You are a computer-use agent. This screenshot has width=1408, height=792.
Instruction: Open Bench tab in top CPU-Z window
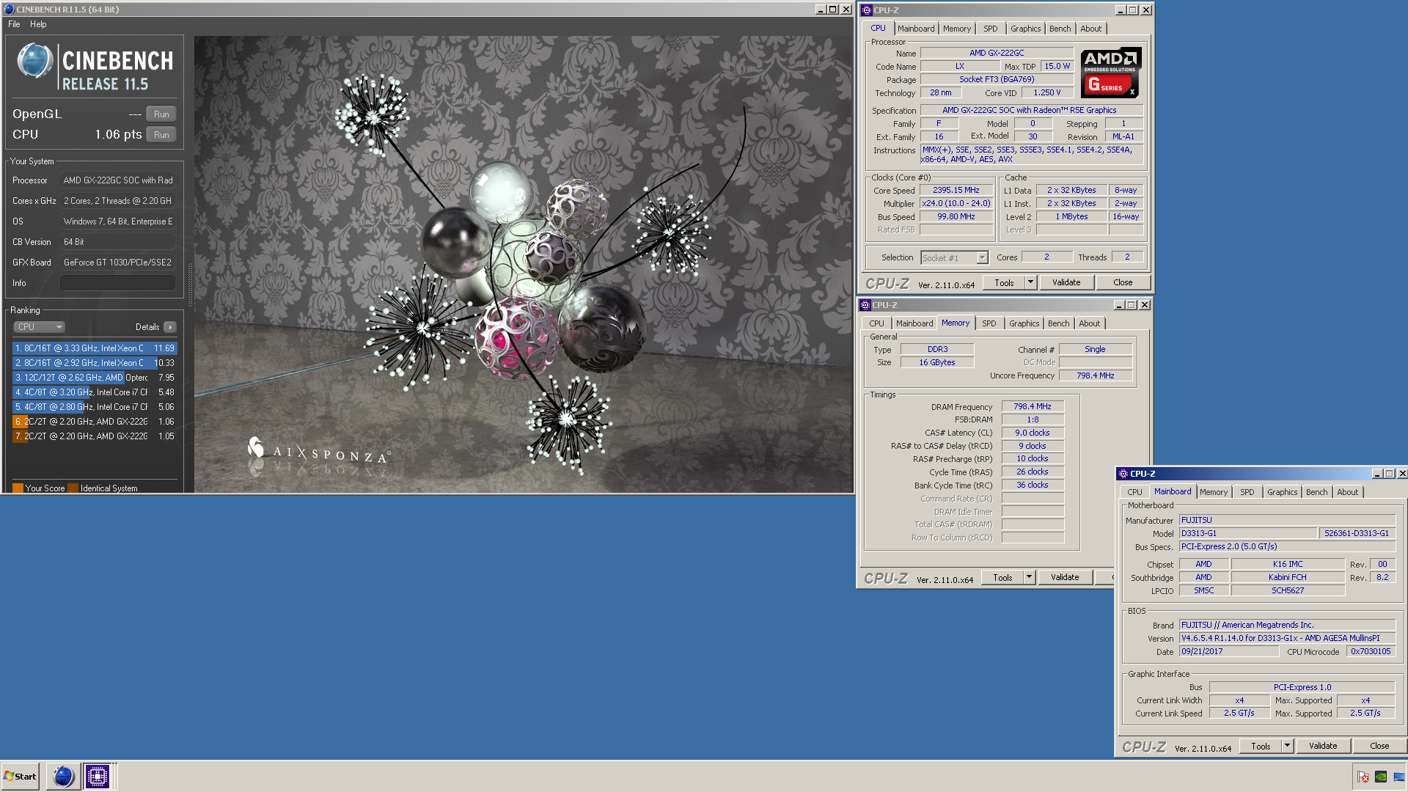1060,29
